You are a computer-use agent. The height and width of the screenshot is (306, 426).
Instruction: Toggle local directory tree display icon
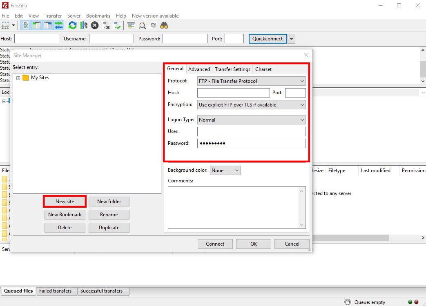point(36,25)
